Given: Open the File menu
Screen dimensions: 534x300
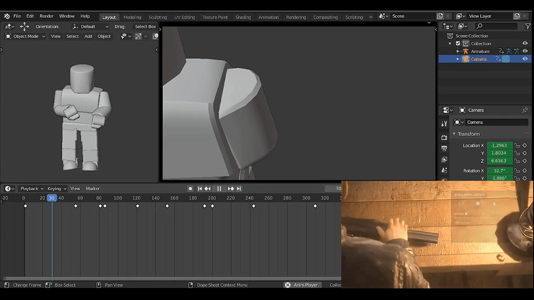Looking at the screenshot, I should [17, 16].
